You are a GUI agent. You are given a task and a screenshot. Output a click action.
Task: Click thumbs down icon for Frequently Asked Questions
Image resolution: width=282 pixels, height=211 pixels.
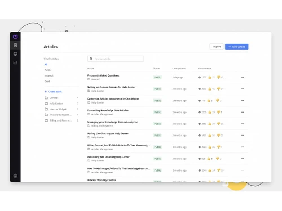(218, 77)
